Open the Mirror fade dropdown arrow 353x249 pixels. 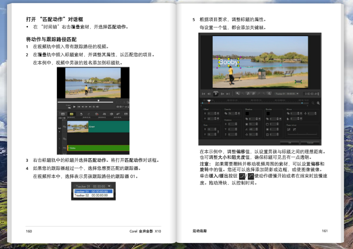(301, 119)
